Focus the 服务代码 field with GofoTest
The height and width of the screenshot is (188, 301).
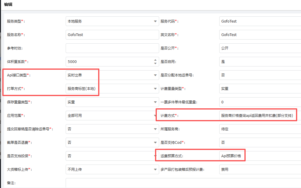point(260,21)
